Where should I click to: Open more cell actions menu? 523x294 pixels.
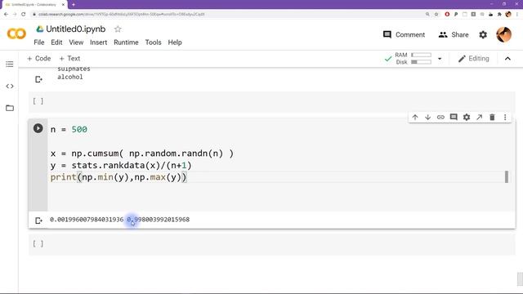(x=505, y=117)
